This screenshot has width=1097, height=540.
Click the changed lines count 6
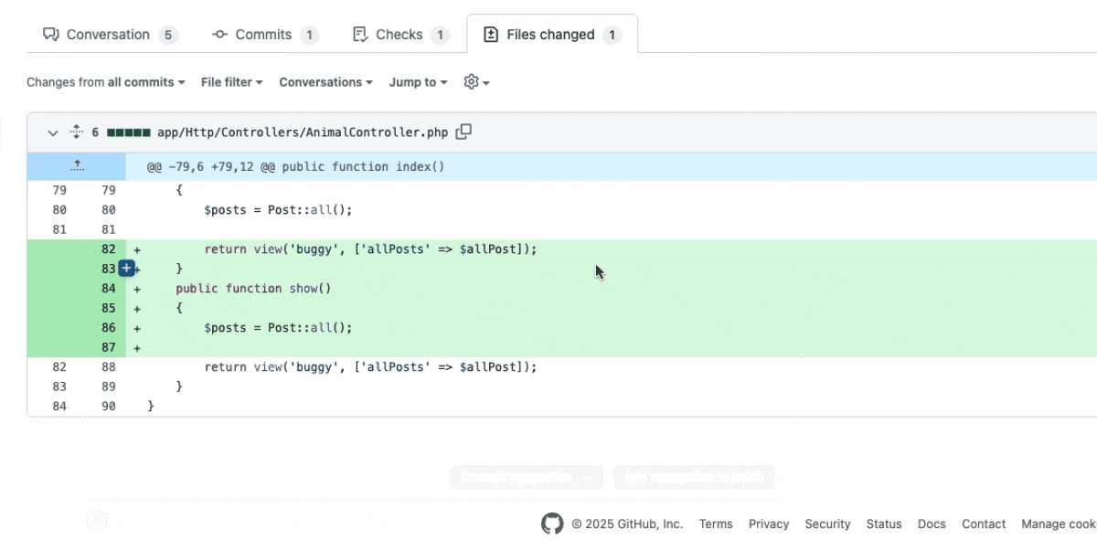pyautogui.click(x=95, y=132)
